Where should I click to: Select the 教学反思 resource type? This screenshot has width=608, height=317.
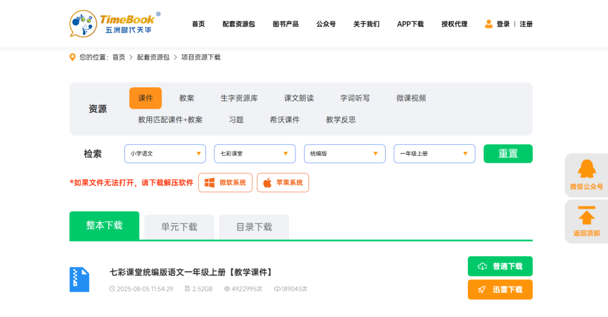point(341,120)
